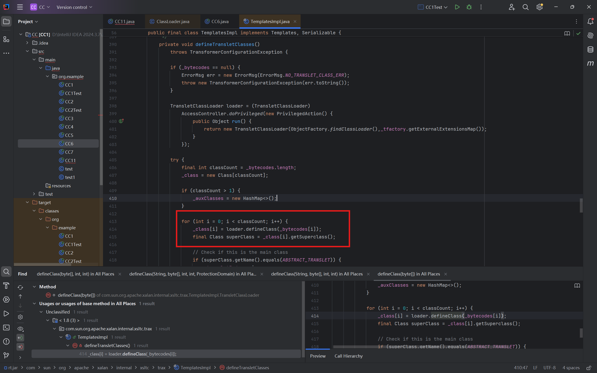Toggle show write access filter in Find
Viewport: 597px width, 373px height.
(x=20, y=347)
